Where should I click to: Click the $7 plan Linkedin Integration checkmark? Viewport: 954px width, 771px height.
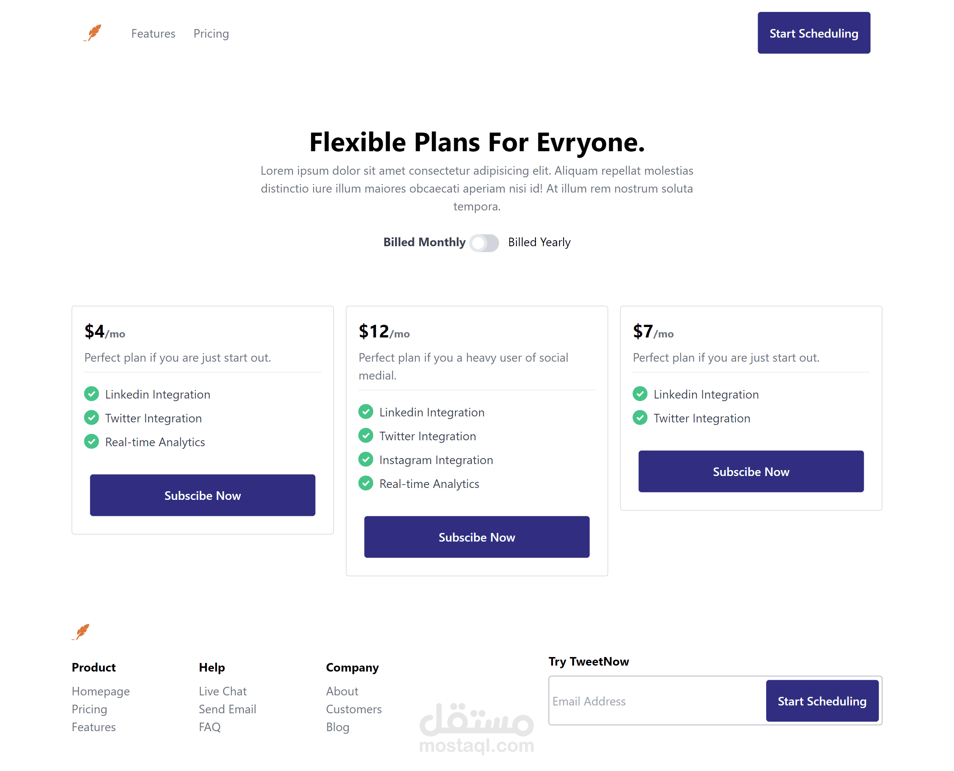[640, 394]
